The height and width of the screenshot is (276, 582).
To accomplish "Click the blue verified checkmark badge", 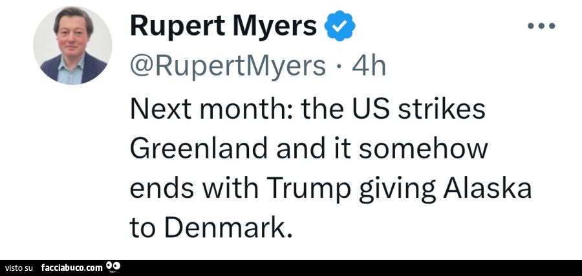I will (339, 27).
